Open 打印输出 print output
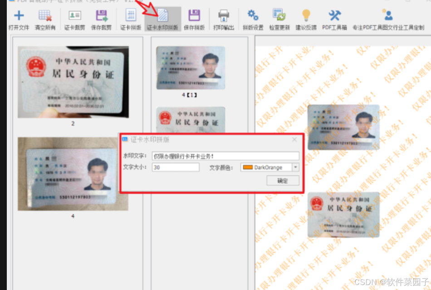 224,20
